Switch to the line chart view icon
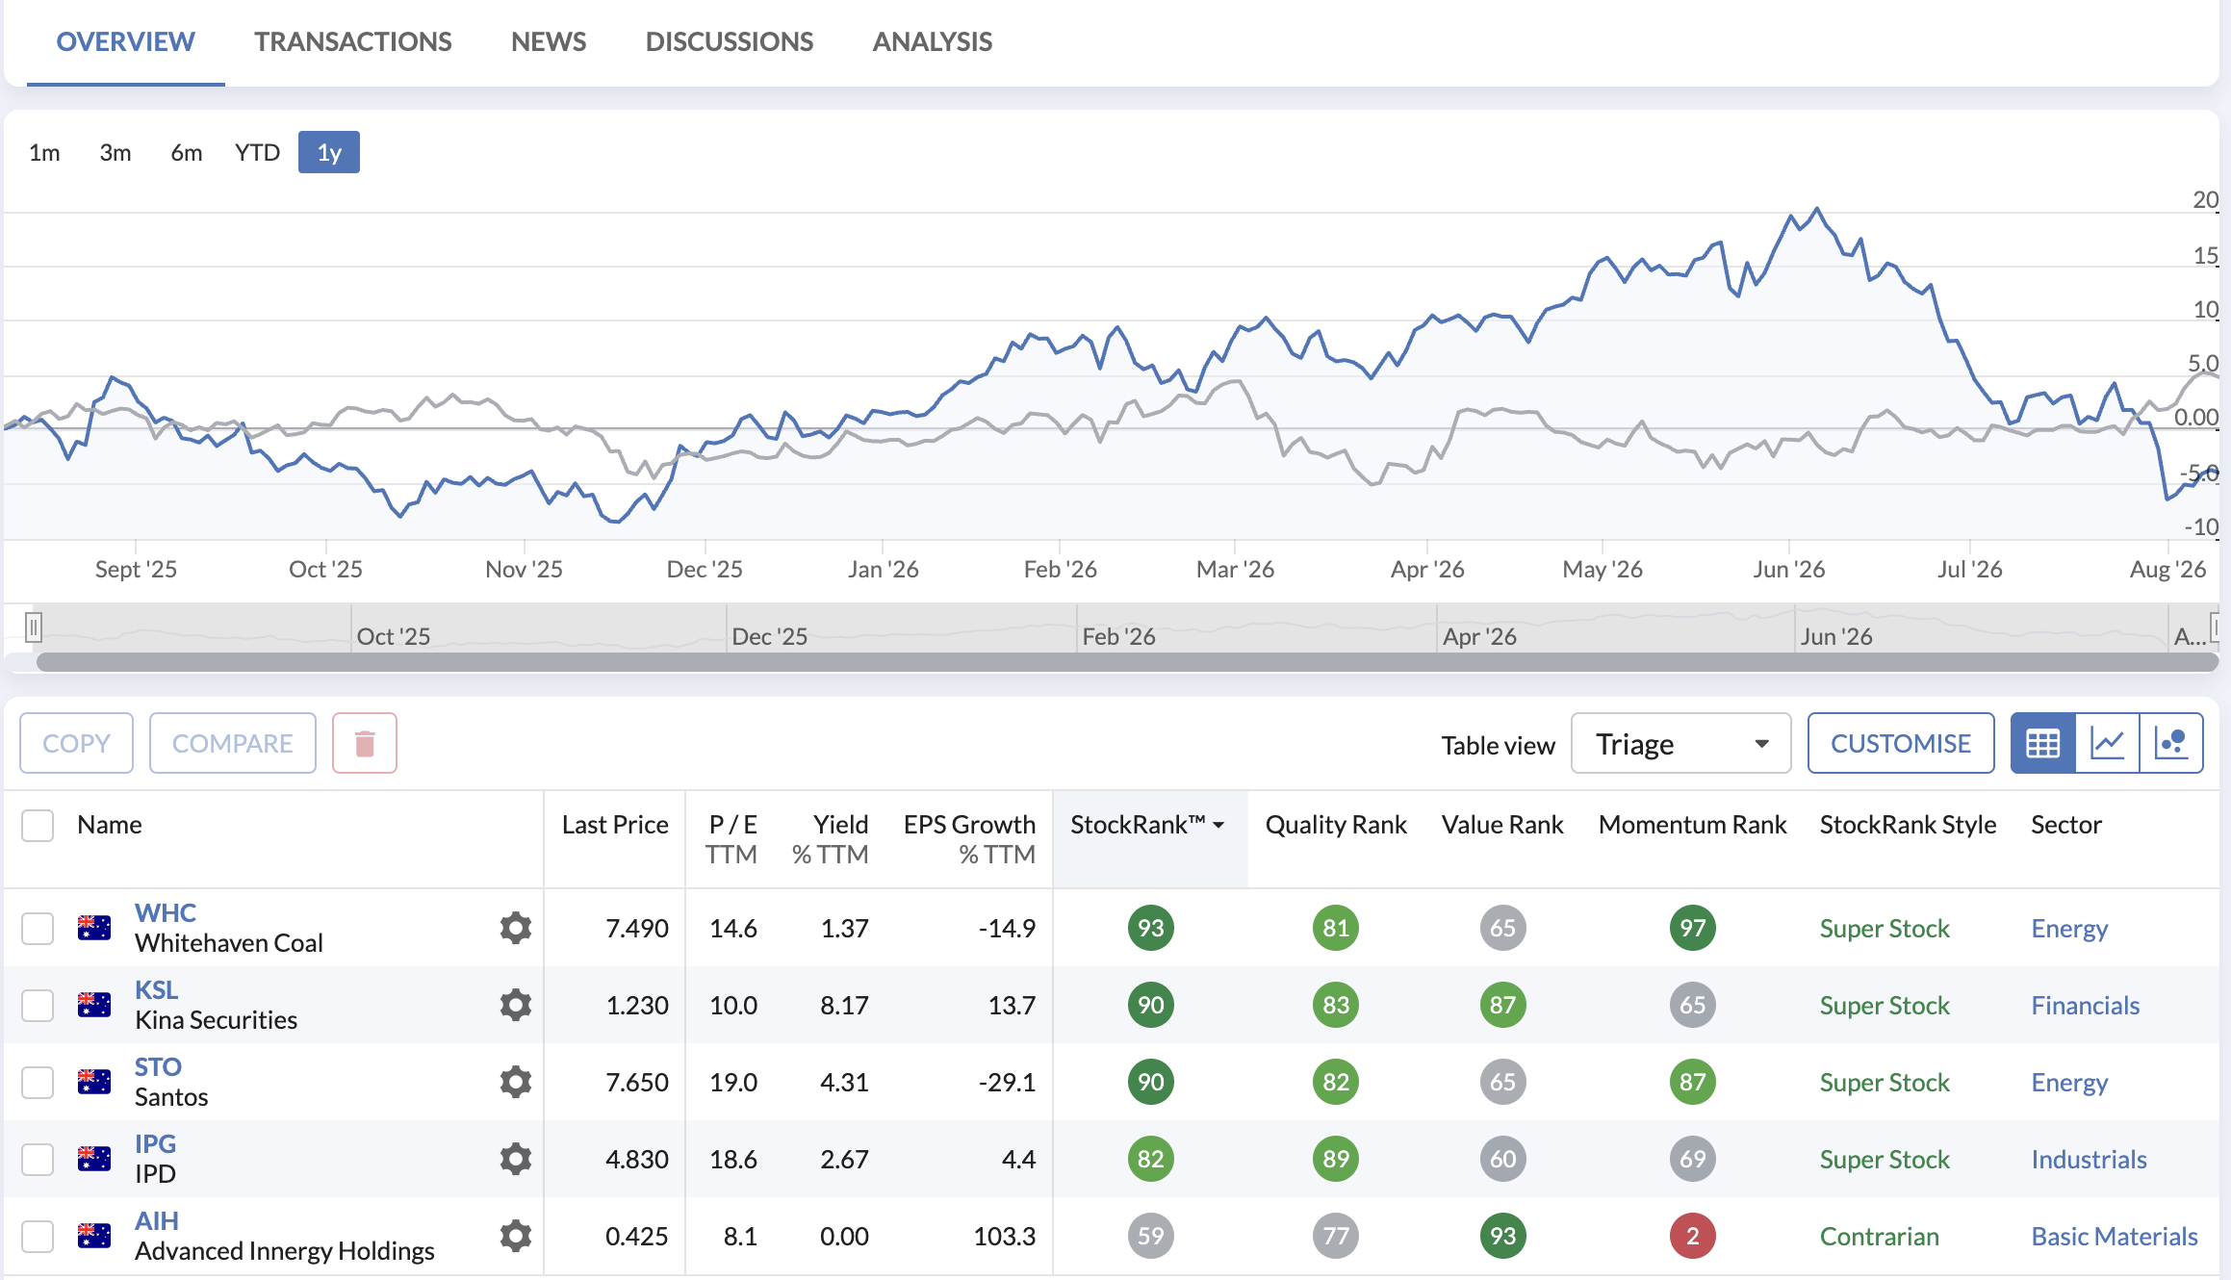Screen dimensions: 2231x1280 point(2107,743)
